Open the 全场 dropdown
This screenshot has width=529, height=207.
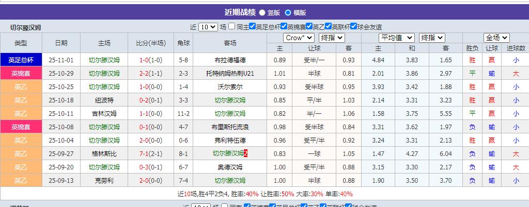(x=496, y=38)
